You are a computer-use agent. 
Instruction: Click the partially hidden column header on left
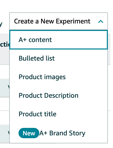pyautogui.click(x=5, y=44)
